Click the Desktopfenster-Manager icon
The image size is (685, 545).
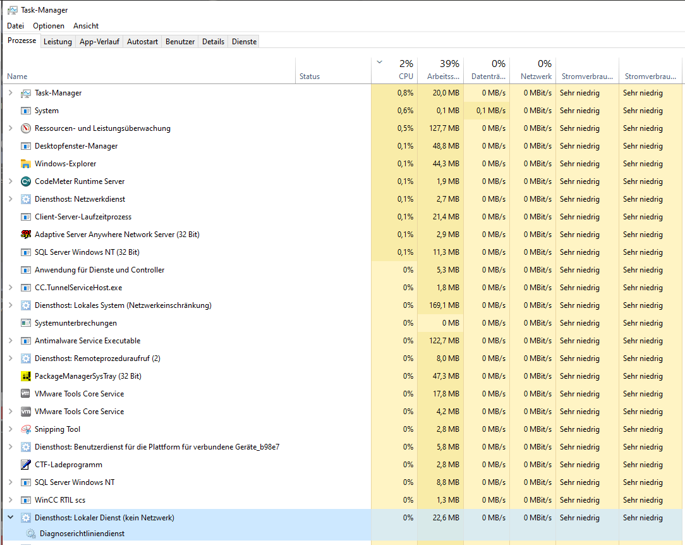point(26,146)
